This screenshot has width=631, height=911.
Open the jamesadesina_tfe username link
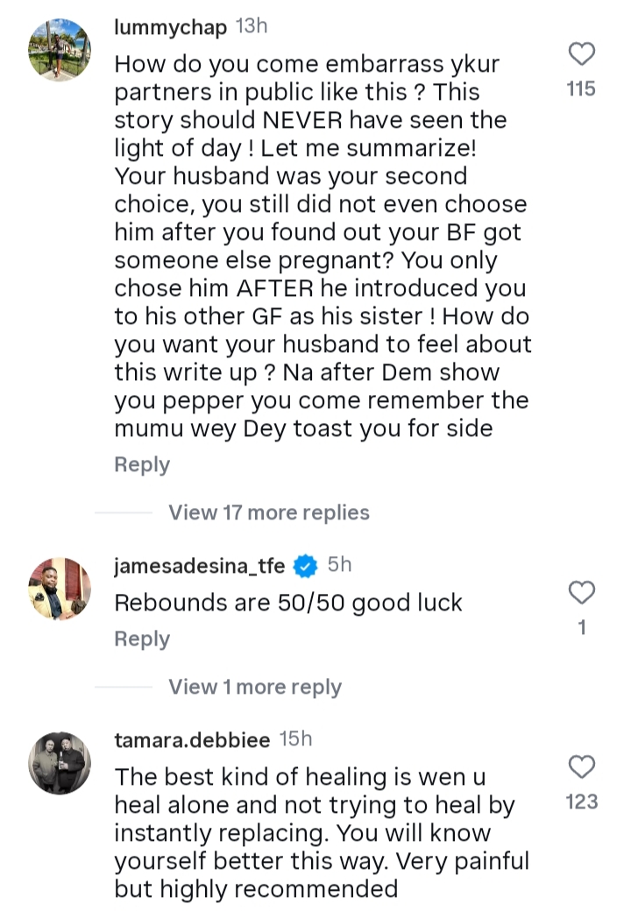point(200,566)
